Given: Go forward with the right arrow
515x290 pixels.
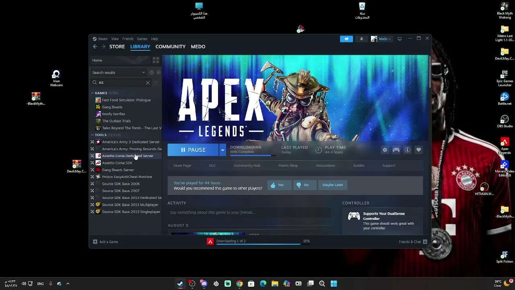Looking at the screenshot, I should coord(103,47).
